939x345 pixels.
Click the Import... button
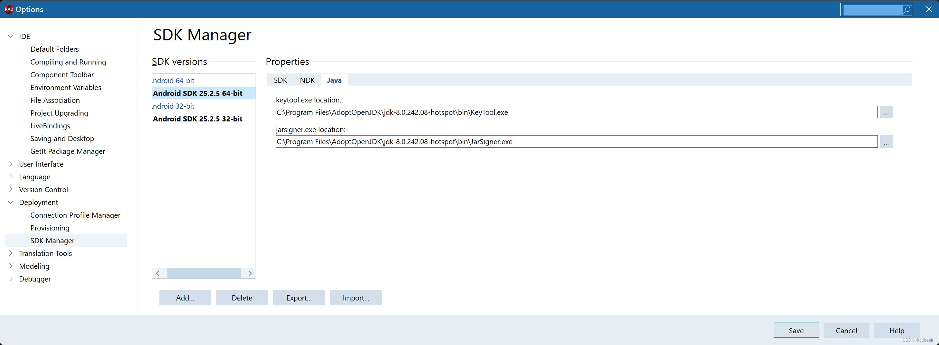click(x=356, y=298)
